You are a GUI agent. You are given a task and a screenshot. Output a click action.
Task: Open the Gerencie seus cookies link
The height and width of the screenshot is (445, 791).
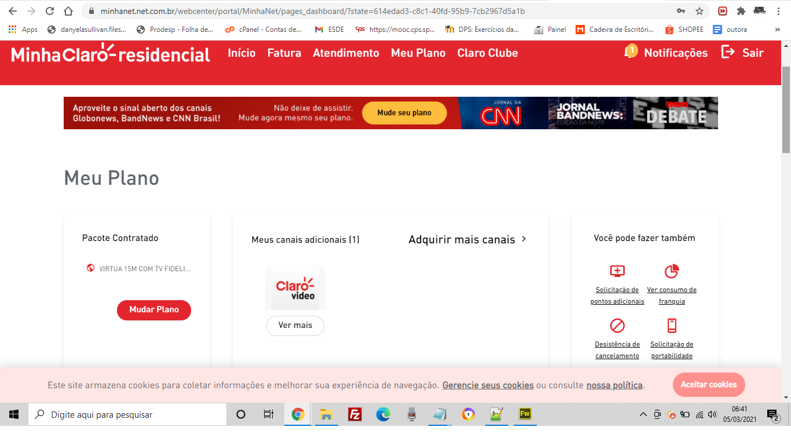pyautogui.click(x=488, y=385)
